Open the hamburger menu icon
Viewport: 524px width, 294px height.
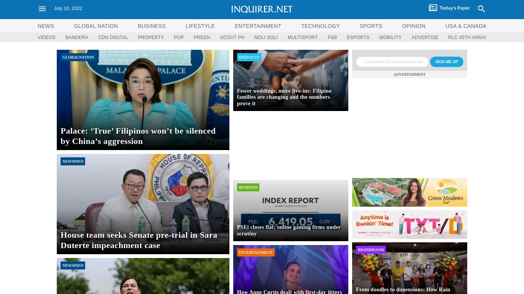pyautogui.click(x=42, y=9)
